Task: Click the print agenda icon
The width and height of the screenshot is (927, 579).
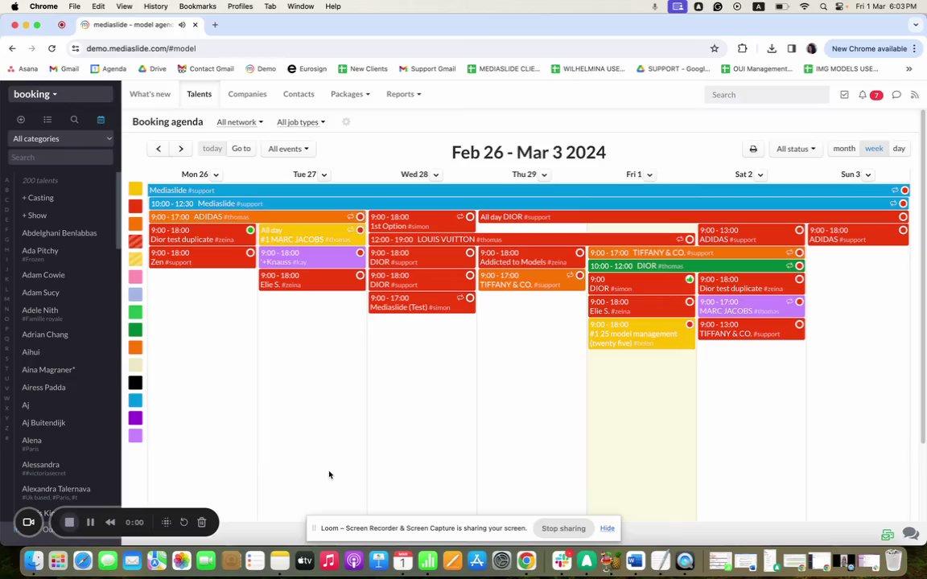Action: pyautogui.click(x=753, y=149)
